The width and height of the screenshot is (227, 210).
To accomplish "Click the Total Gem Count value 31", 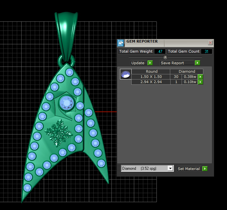I will pyautogui.click(x=207, y=52).
